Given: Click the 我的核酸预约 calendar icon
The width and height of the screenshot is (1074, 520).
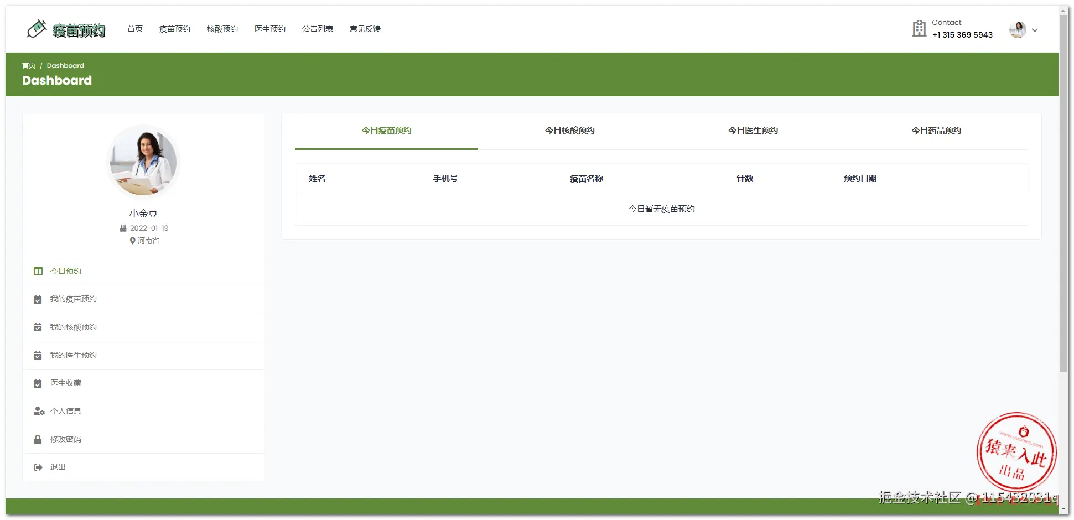Looking at the screenshot, I should click(38, 327).
